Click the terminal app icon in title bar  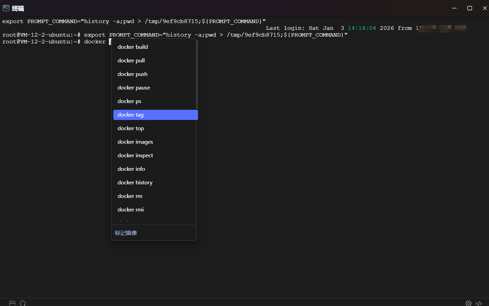click(x=6, y=8)
